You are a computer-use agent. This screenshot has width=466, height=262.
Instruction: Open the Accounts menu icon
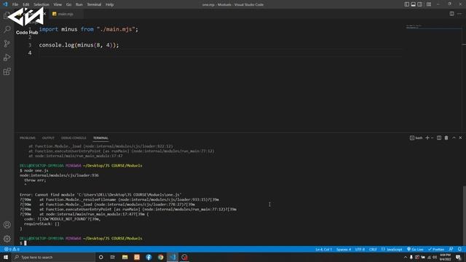click(x=7, y=225)
